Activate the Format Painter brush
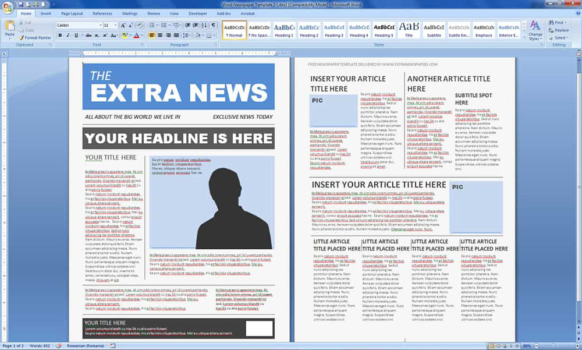Screen dimensions: 582x350 coord(36,37)
